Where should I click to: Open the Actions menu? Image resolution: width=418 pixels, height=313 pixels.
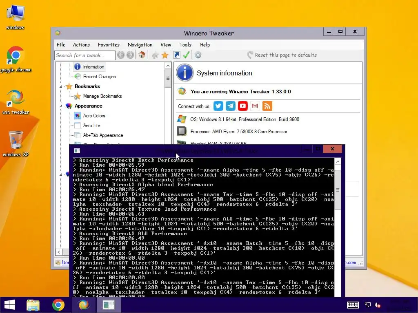click(81, 45)
